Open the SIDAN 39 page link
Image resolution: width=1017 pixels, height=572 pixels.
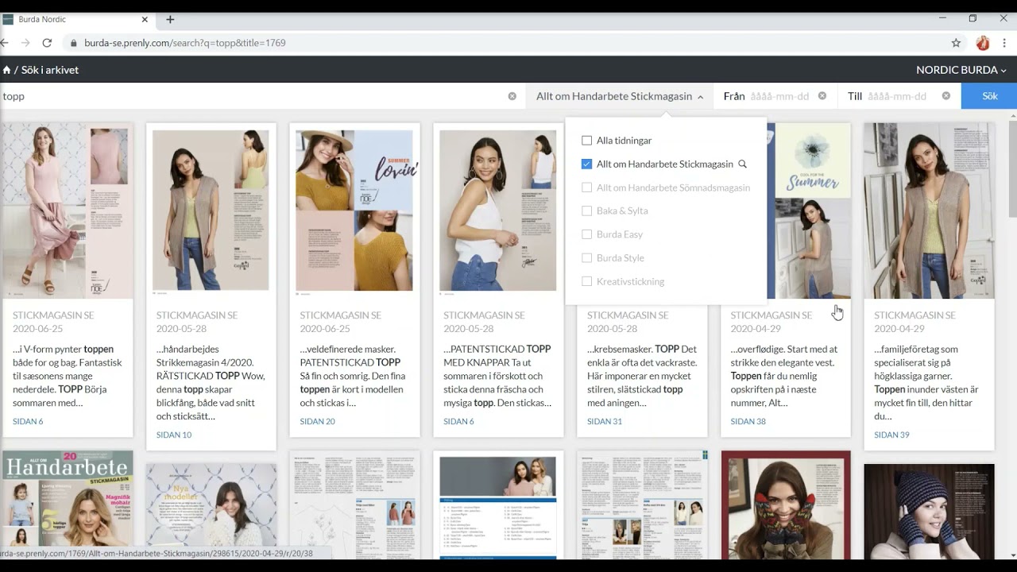tap(892, 435)
